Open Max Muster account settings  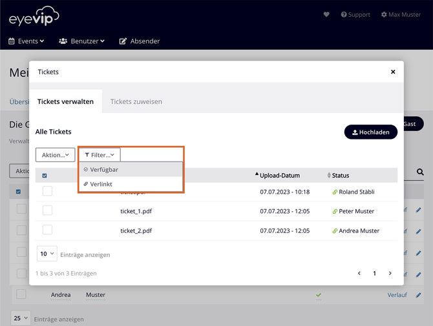click(x=401, y=15)
